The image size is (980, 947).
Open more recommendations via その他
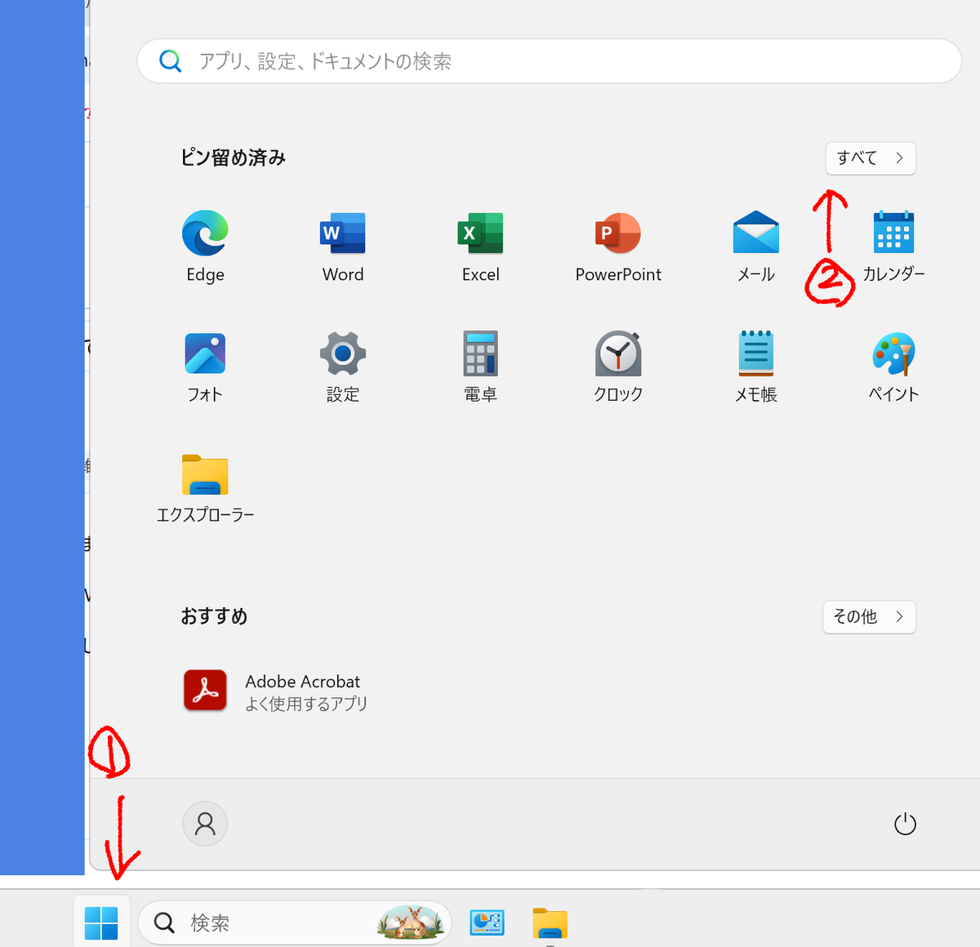pyautogui.click(x=869, y=616)
